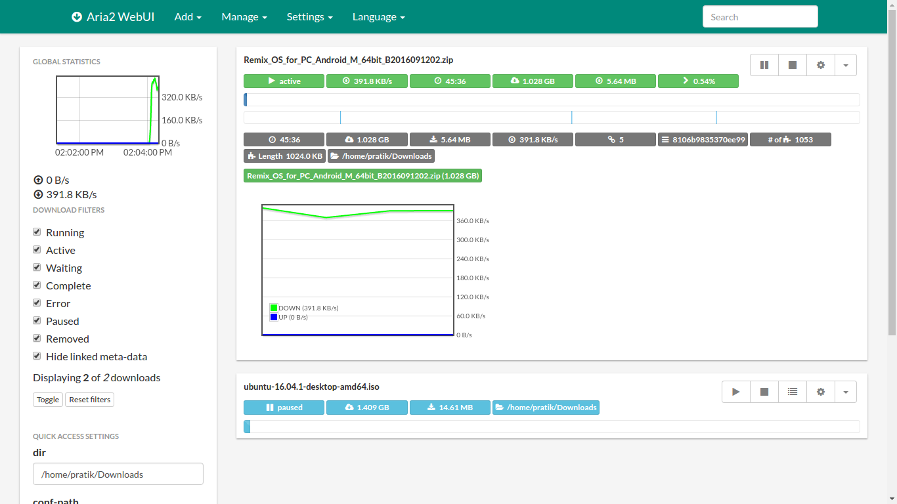Click the gray connections badge showing 5

pos(615,140)
